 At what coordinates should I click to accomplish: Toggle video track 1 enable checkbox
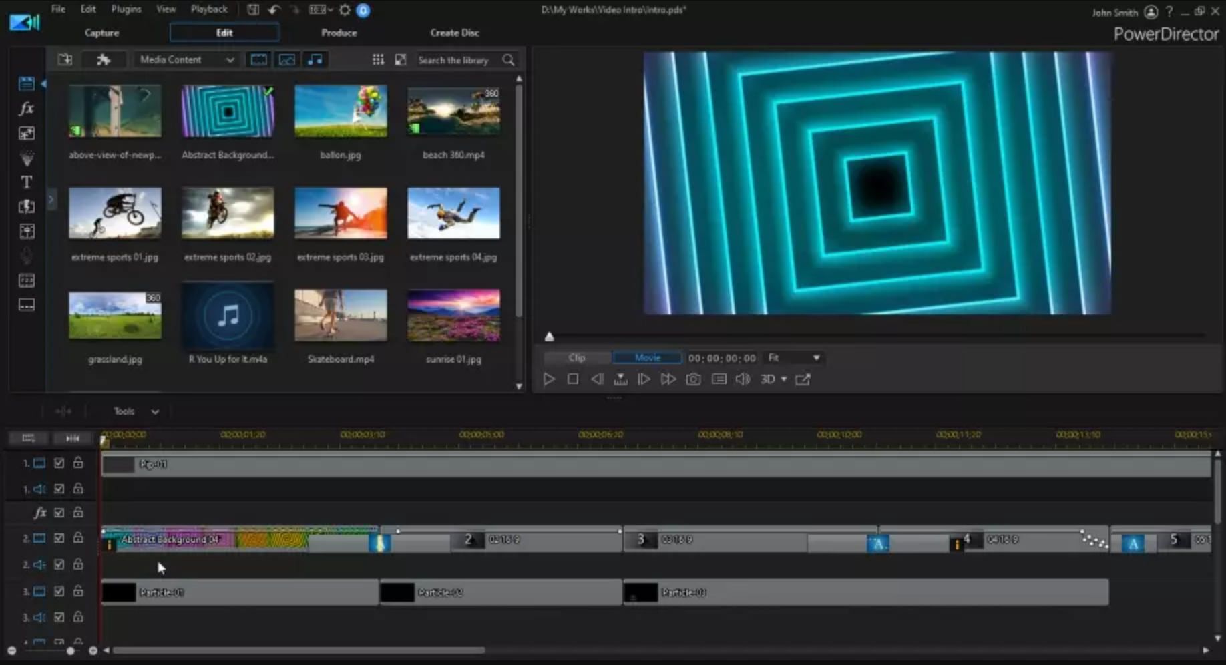click(x=59, y=463)
